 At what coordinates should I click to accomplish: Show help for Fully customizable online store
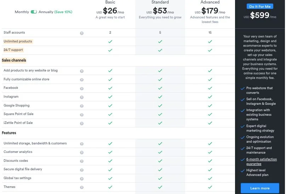coord(82,80)
